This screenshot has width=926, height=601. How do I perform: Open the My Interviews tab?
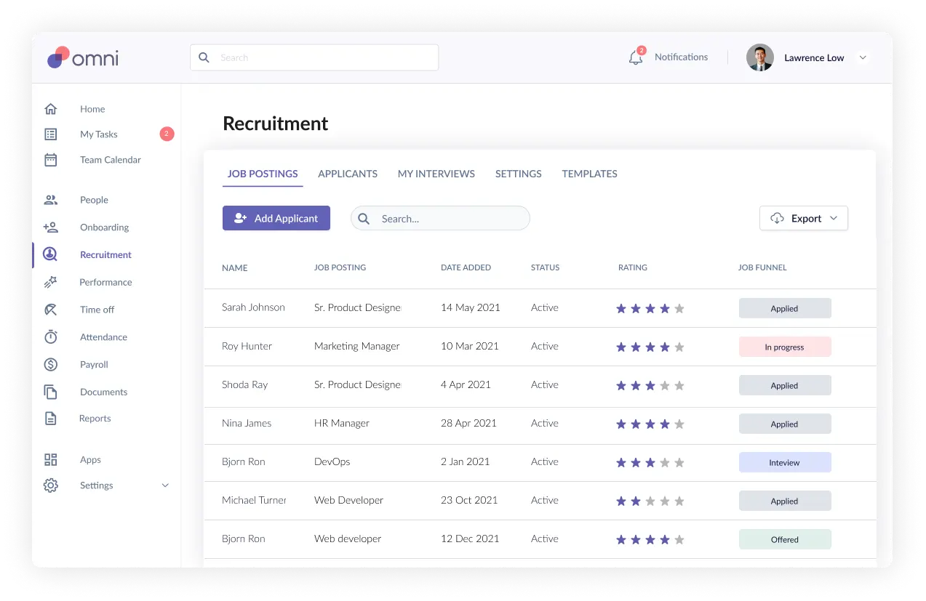coord(436,174)
